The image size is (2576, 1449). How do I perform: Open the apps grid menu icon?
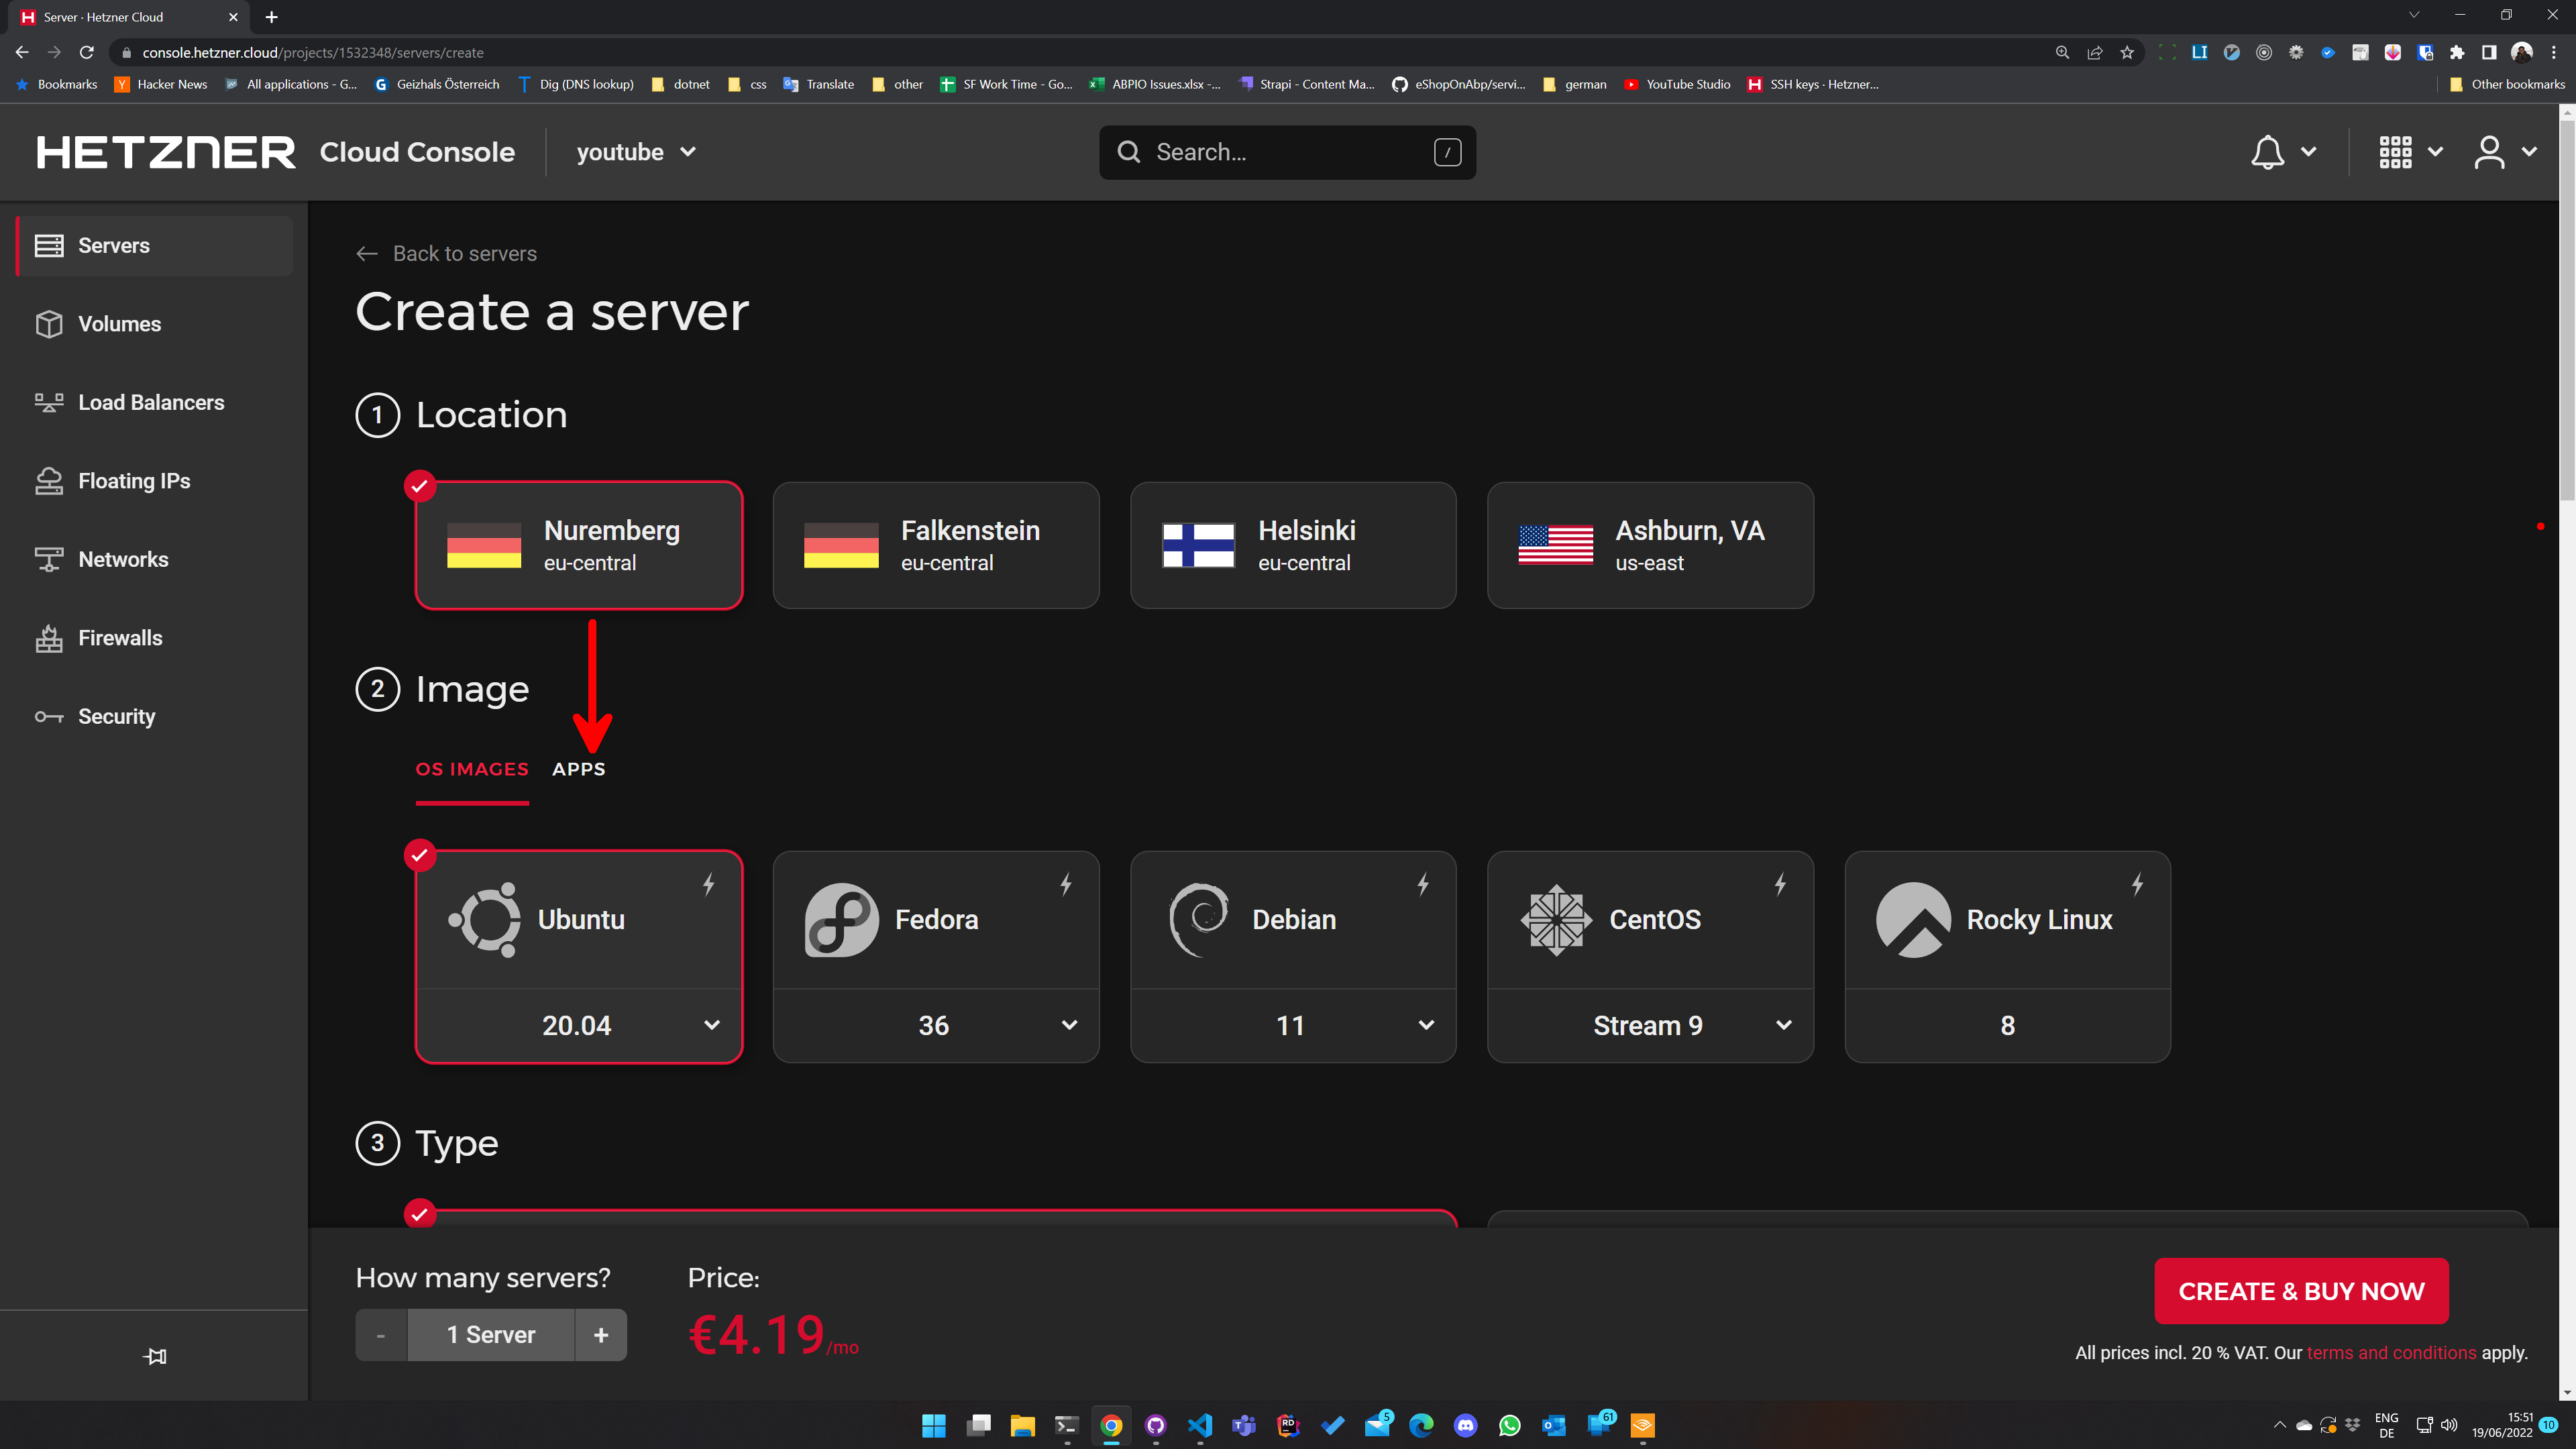(2395, 152)
